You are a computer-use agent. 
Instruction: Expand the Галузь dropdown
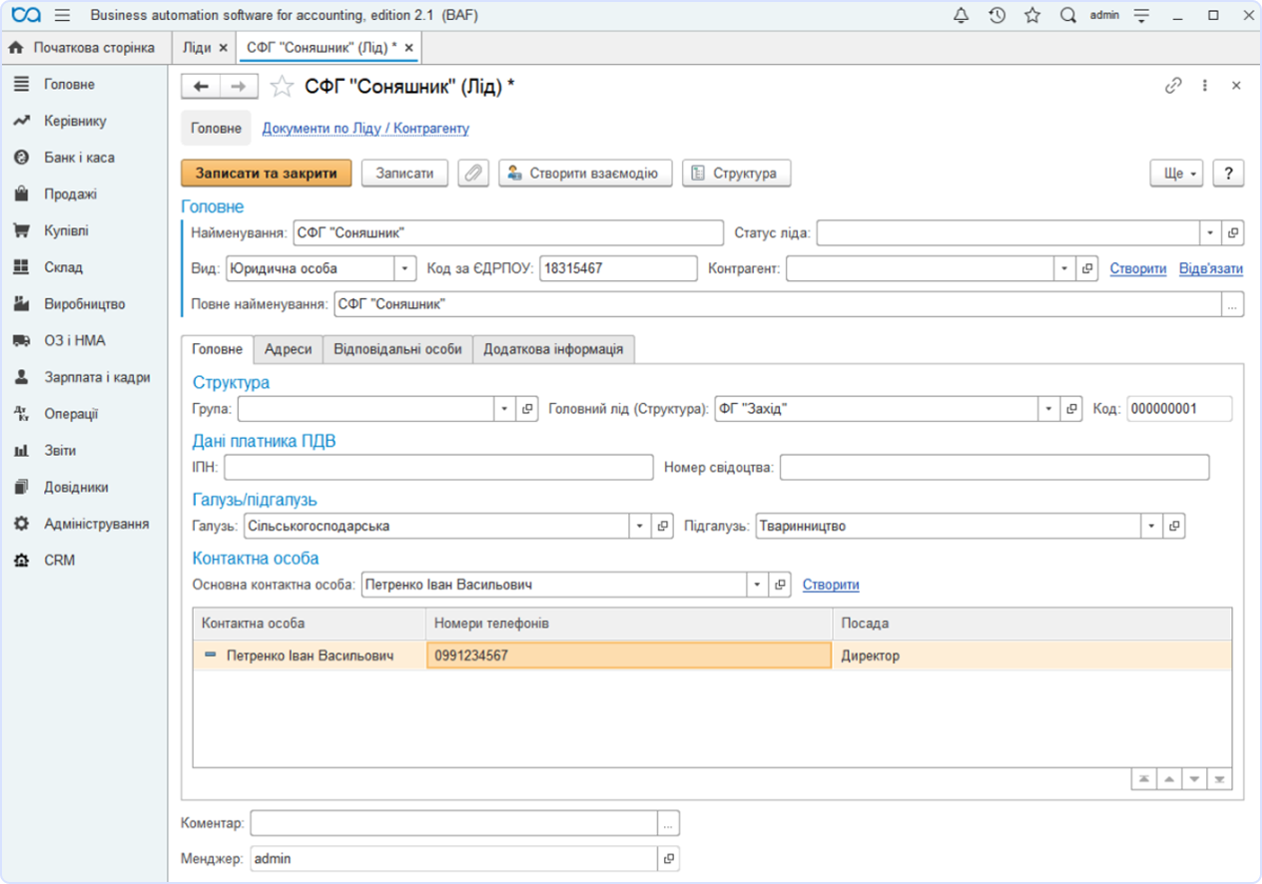pos(640,526)
